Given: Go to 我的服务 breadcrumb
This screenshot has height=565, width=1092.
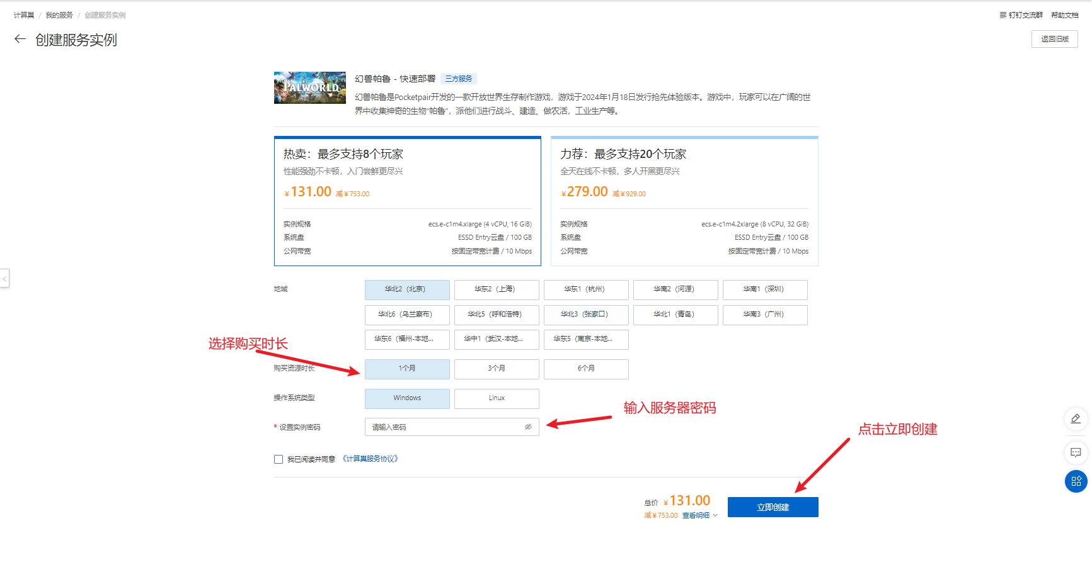Looking at the screenshot, I should (x=59, y=15).
